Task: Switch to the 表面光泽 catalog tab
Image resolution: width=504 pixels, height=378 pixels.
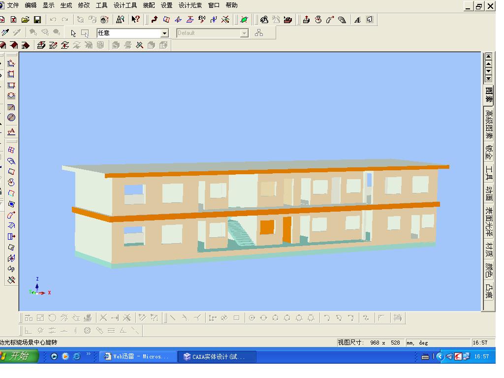Action: click(489, 222)
